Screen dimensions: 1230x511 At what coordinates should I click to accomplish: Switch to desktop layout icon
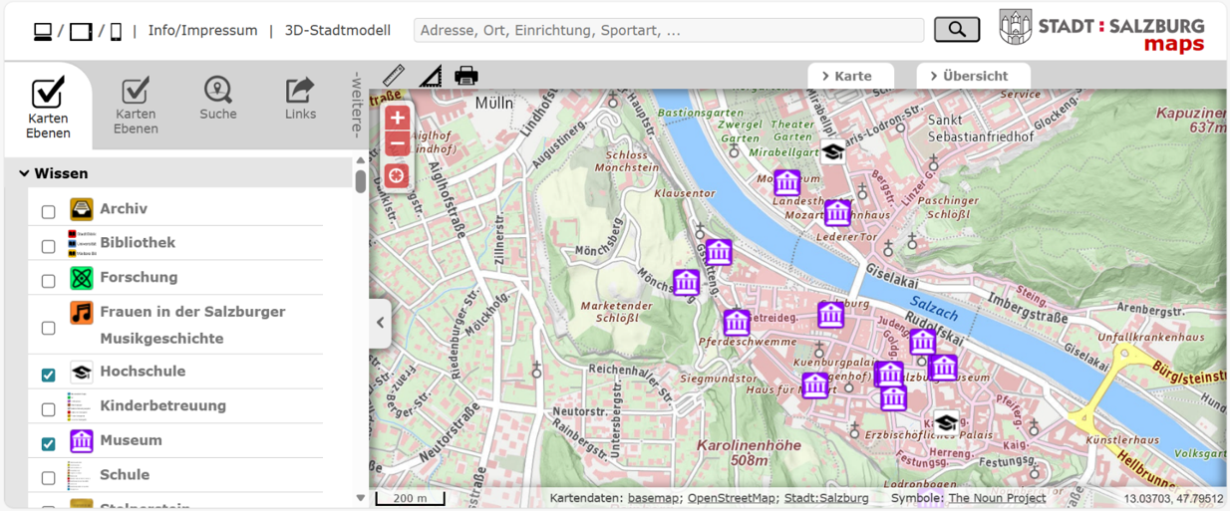(43, 32)
